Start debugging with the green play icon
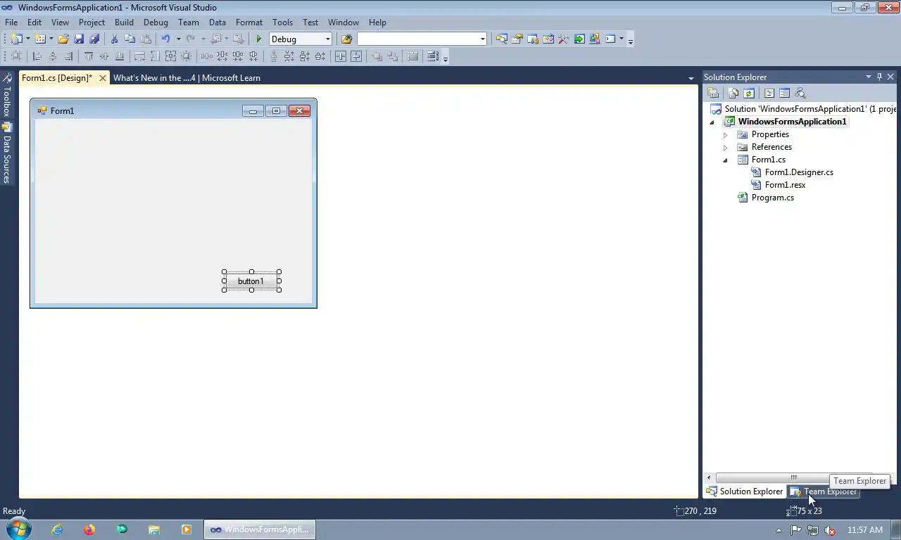This screenshot has height=540, width=901. [x=258, y=39]
